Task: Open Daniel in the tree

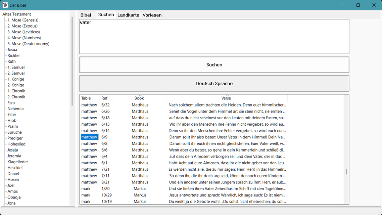Action: pos(13,174)
